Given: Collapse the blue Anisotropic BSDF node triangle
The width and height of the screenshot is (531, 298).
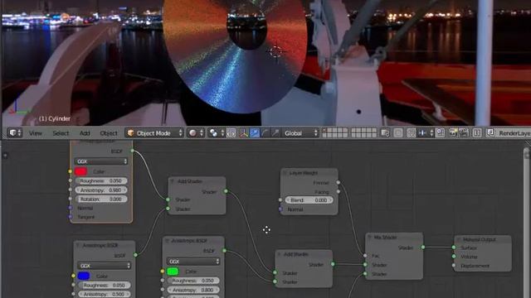Looking at the screenshot, I should point(78,245).
